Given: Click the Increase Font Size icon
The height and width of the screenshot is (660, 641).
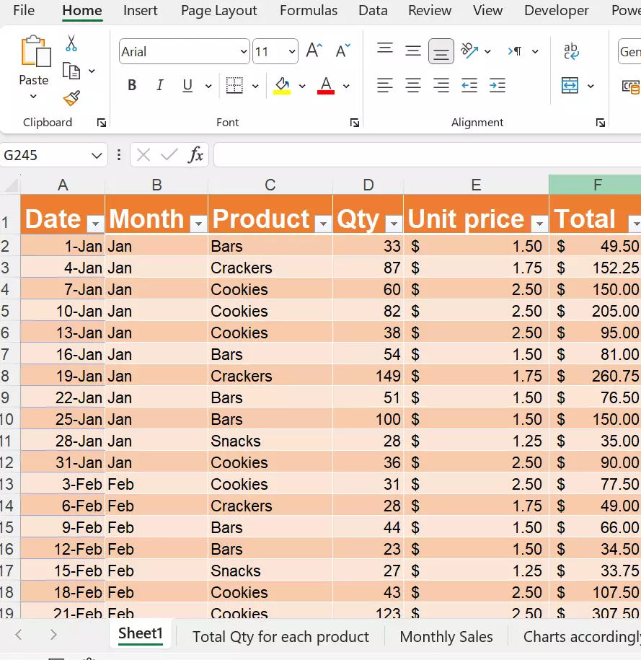Looking at the screenshot, I should (314, 50).
